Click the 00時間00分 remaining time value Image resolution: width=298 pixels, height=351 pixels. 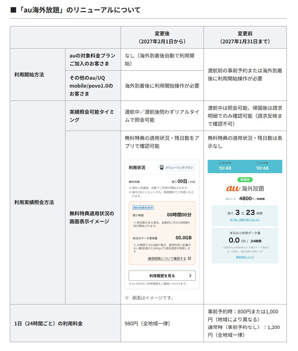179,214
